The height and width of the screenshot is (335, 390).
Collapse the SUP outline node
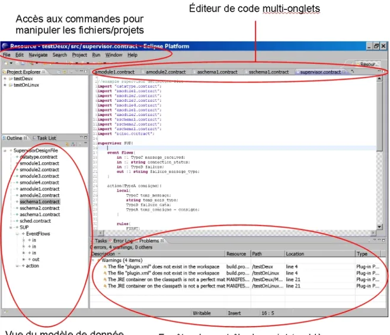point(11,227)
